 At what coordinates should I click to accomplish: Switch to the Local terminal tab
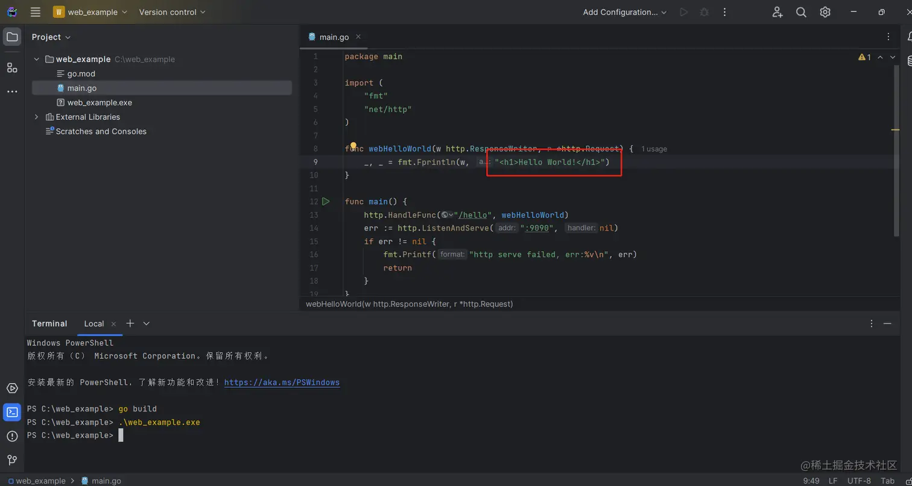(x=94, y=323)
